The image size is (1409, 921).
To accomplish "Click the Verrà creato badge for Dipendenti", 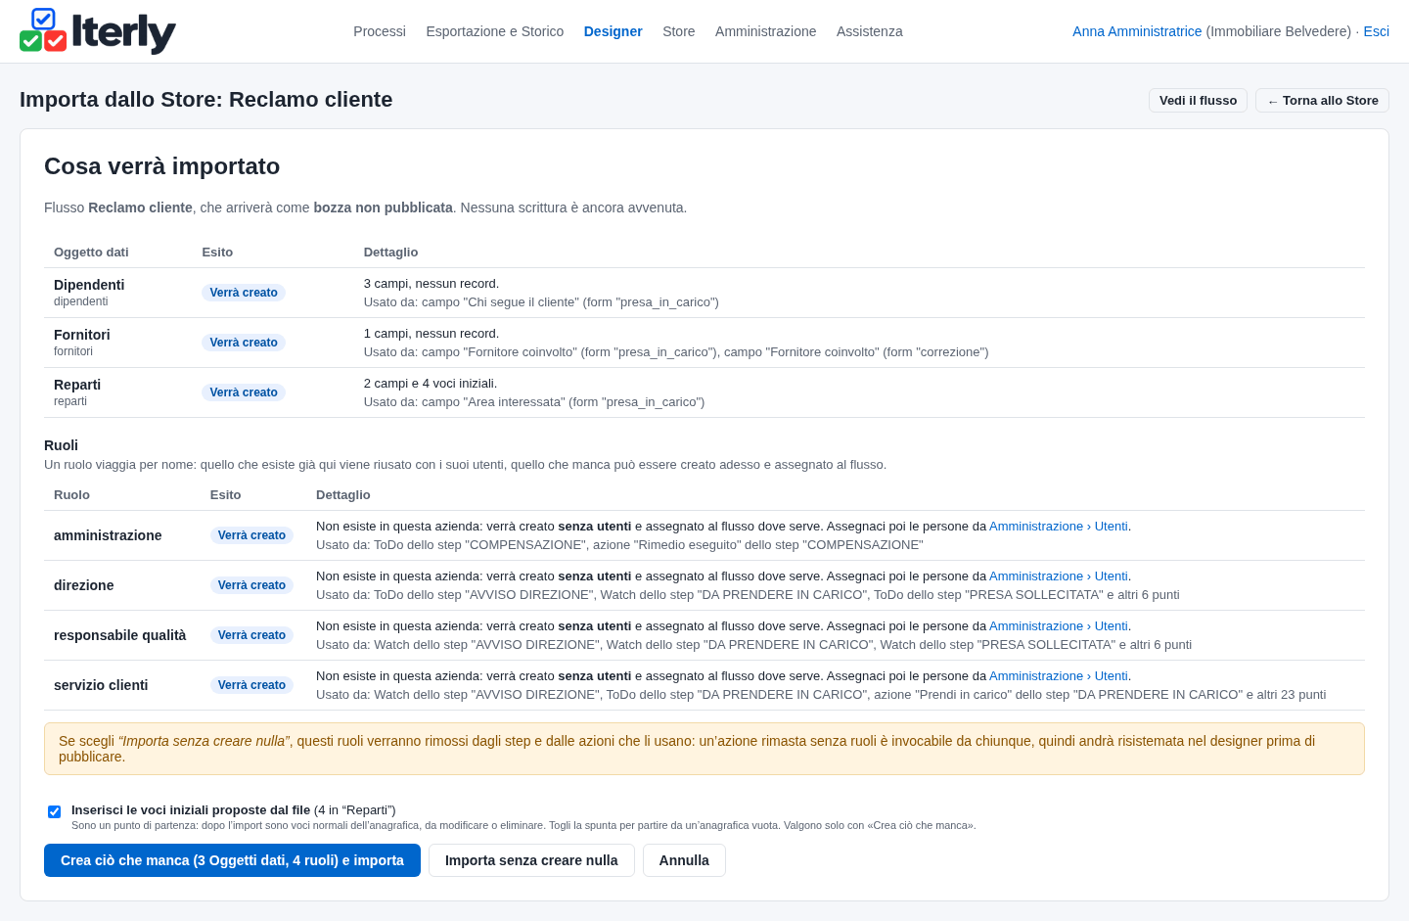I will coord(244,293).
